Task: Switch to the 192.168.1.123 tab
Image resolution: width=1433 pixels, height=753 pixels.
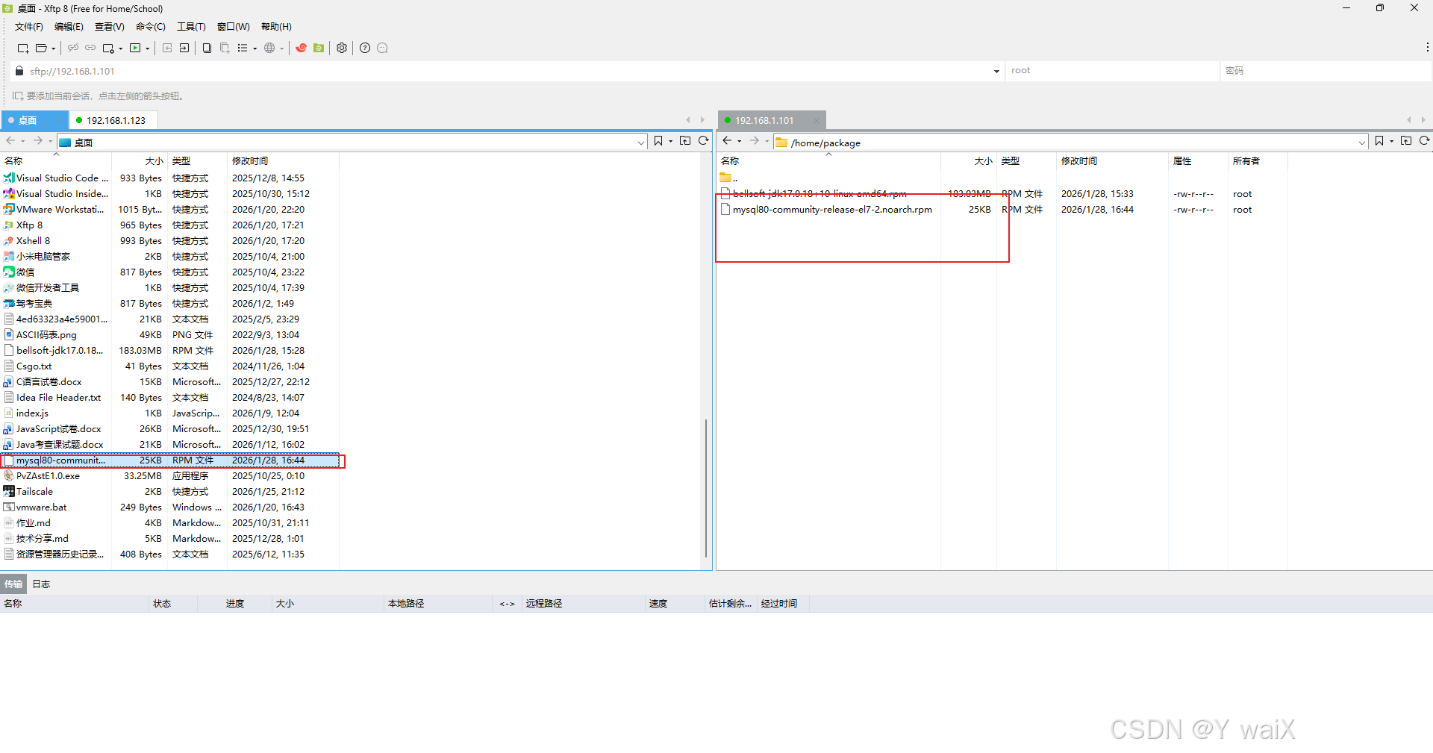Action: (x=116, y=120)
